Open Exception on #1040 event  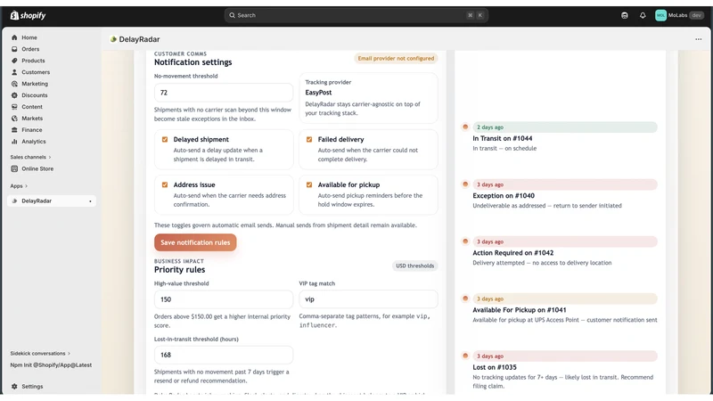pos(504,195)
